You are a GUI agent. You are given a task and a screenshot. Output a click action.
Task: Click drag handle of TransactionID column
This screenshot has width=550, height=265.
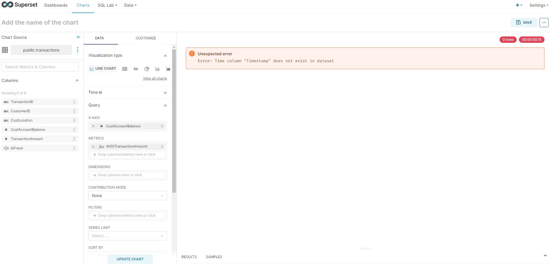click(x=74, y=102)
